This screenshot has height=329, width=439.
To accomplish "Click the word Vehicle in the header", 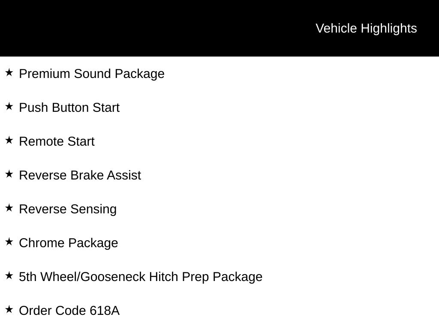I will (336, 28).
